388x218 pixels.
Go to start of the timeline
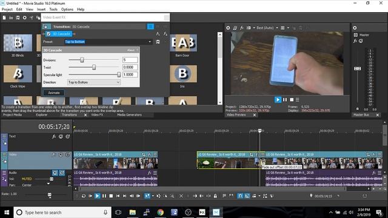pyautogui.click(x=118, y=196)
